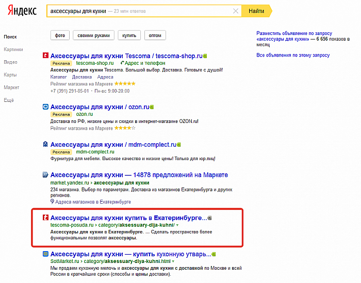Click gray badge after Екатеринбурге title

click(209, 218)
